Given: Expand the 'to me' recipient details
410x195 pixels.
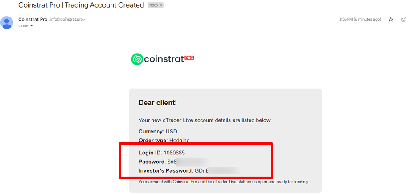Looking at the screenshot, I should (x=32, y=26).
